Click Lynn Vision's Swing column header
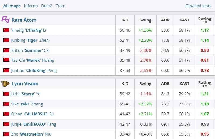Viewport: 215px width, 139px height. (145, 83)
